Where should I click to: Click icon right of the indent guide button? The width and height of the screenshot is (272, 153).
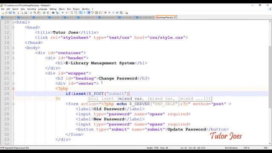point(93,13)
